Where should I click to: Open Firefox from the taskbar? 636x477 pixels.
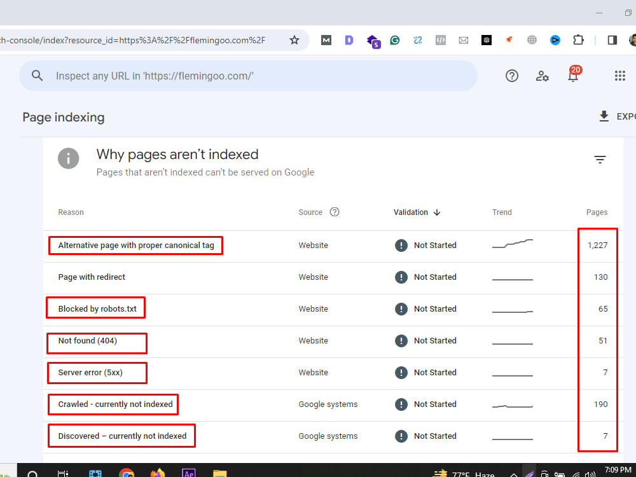click(x=157, y=473)
